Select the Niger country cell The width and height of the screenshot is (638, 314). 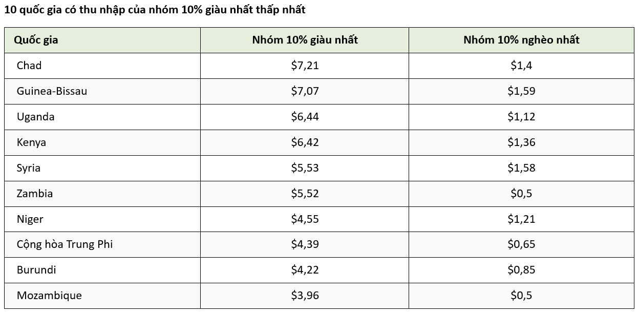coord(30,219)
